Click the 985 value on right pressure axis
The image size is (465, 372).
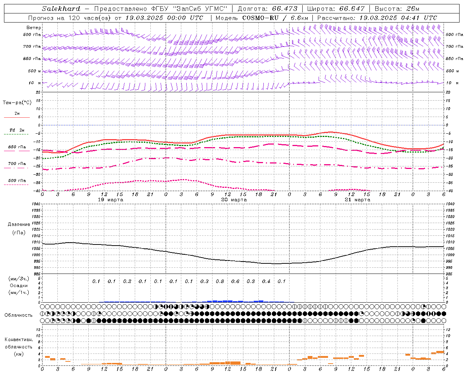pos(450,274)
